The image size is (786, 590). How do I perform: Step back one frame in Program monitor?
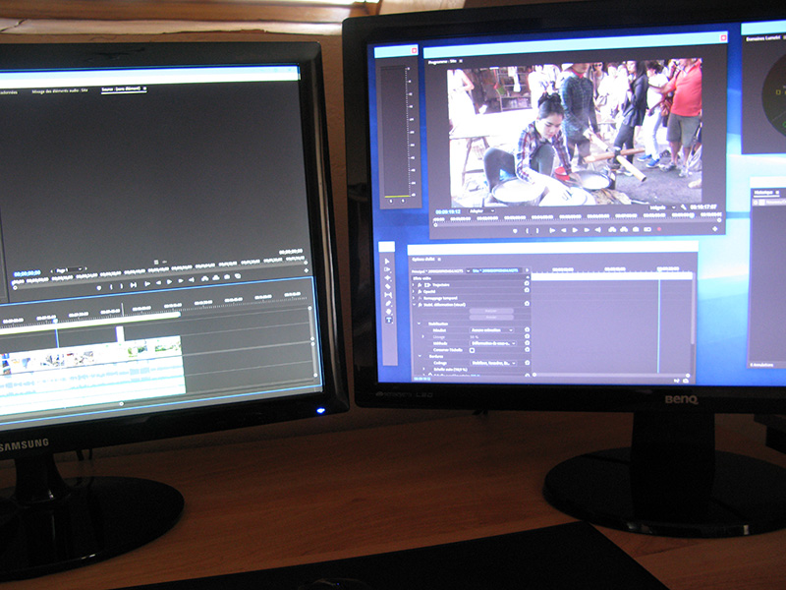(564, 230)
